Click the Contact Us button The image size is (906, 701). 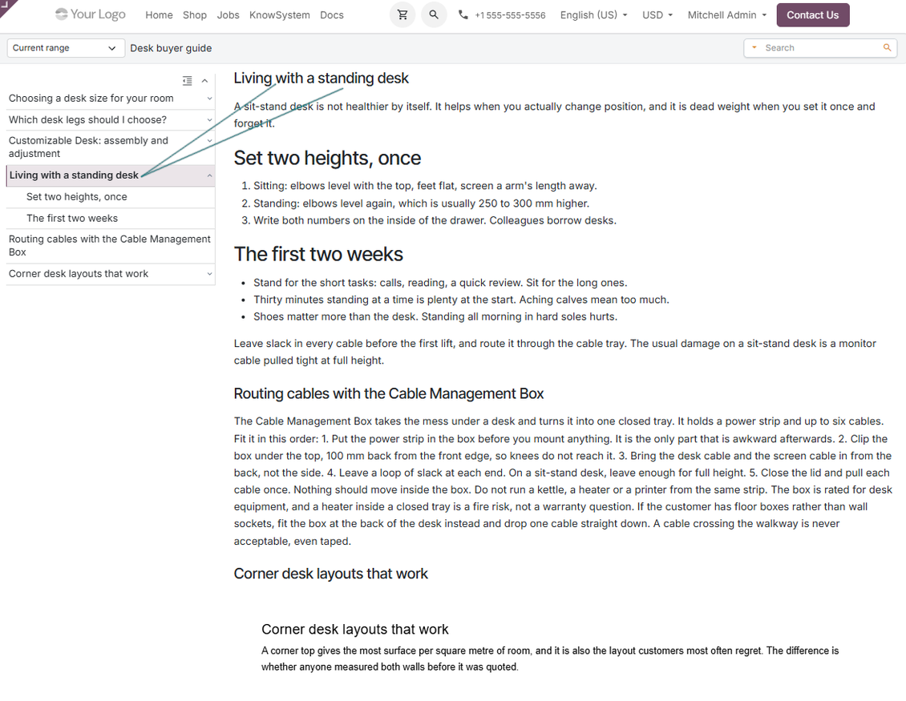tap(812, 15)
